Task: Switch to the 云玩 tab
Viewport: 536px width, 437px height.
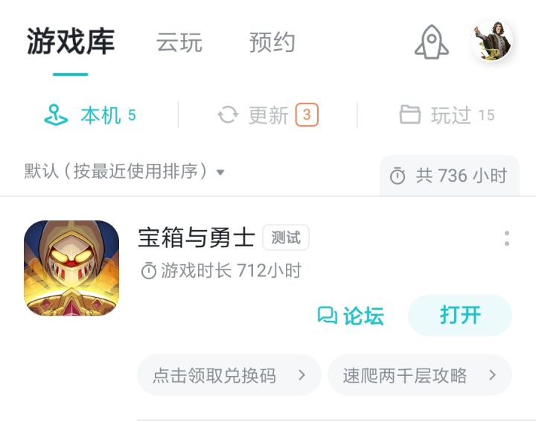Action: tap(179, 42)
